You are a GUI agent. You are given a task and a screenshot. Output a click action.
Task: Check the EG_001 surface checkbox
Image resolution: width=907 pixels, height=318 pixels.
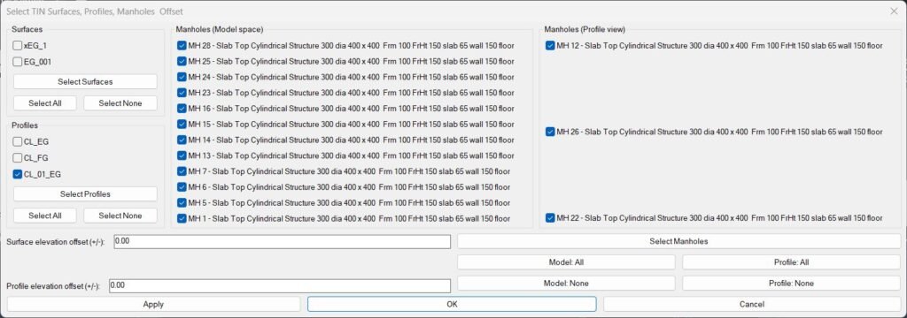18,62
